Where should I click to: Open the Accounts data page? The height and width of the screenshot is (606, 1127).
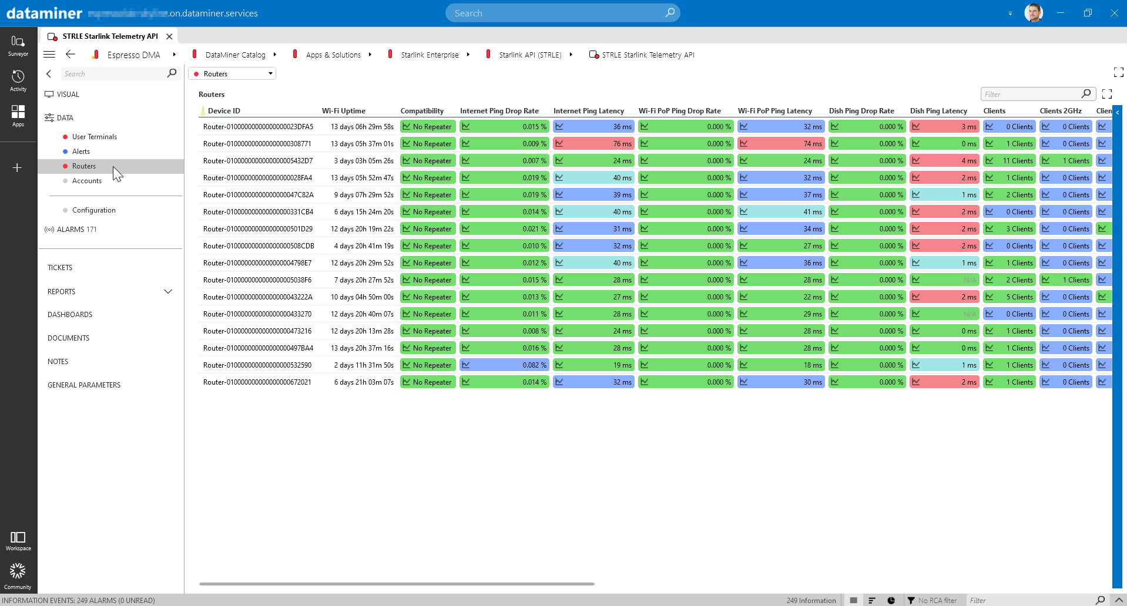click(87, 181)
